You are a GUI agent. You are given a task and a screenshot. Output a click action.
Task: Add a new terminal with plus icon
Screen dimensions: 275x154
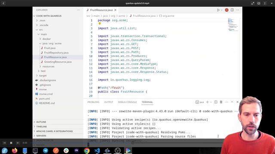[x=207, y=102]
